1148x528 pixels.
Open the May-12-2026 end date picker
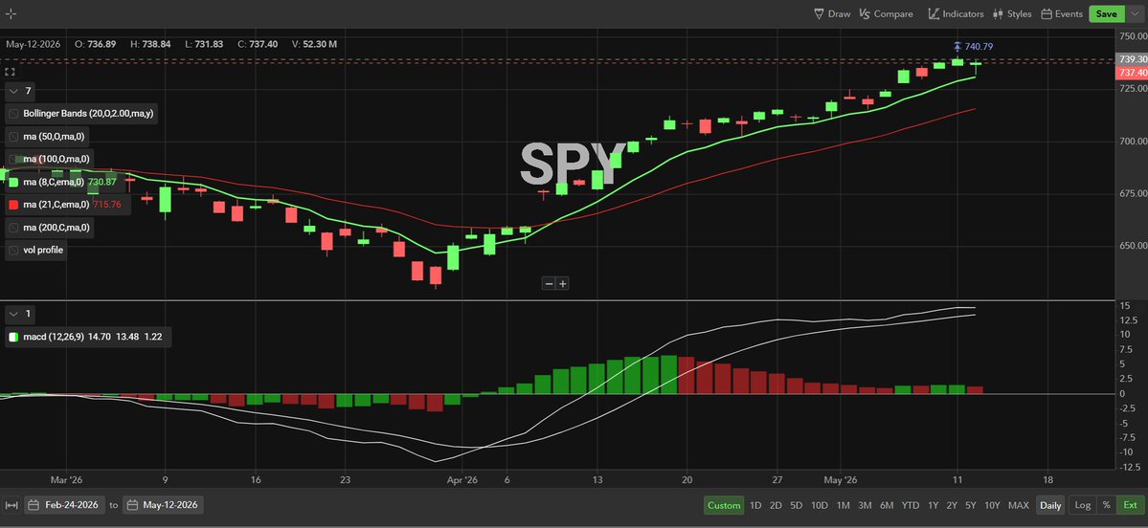point(164,505)
